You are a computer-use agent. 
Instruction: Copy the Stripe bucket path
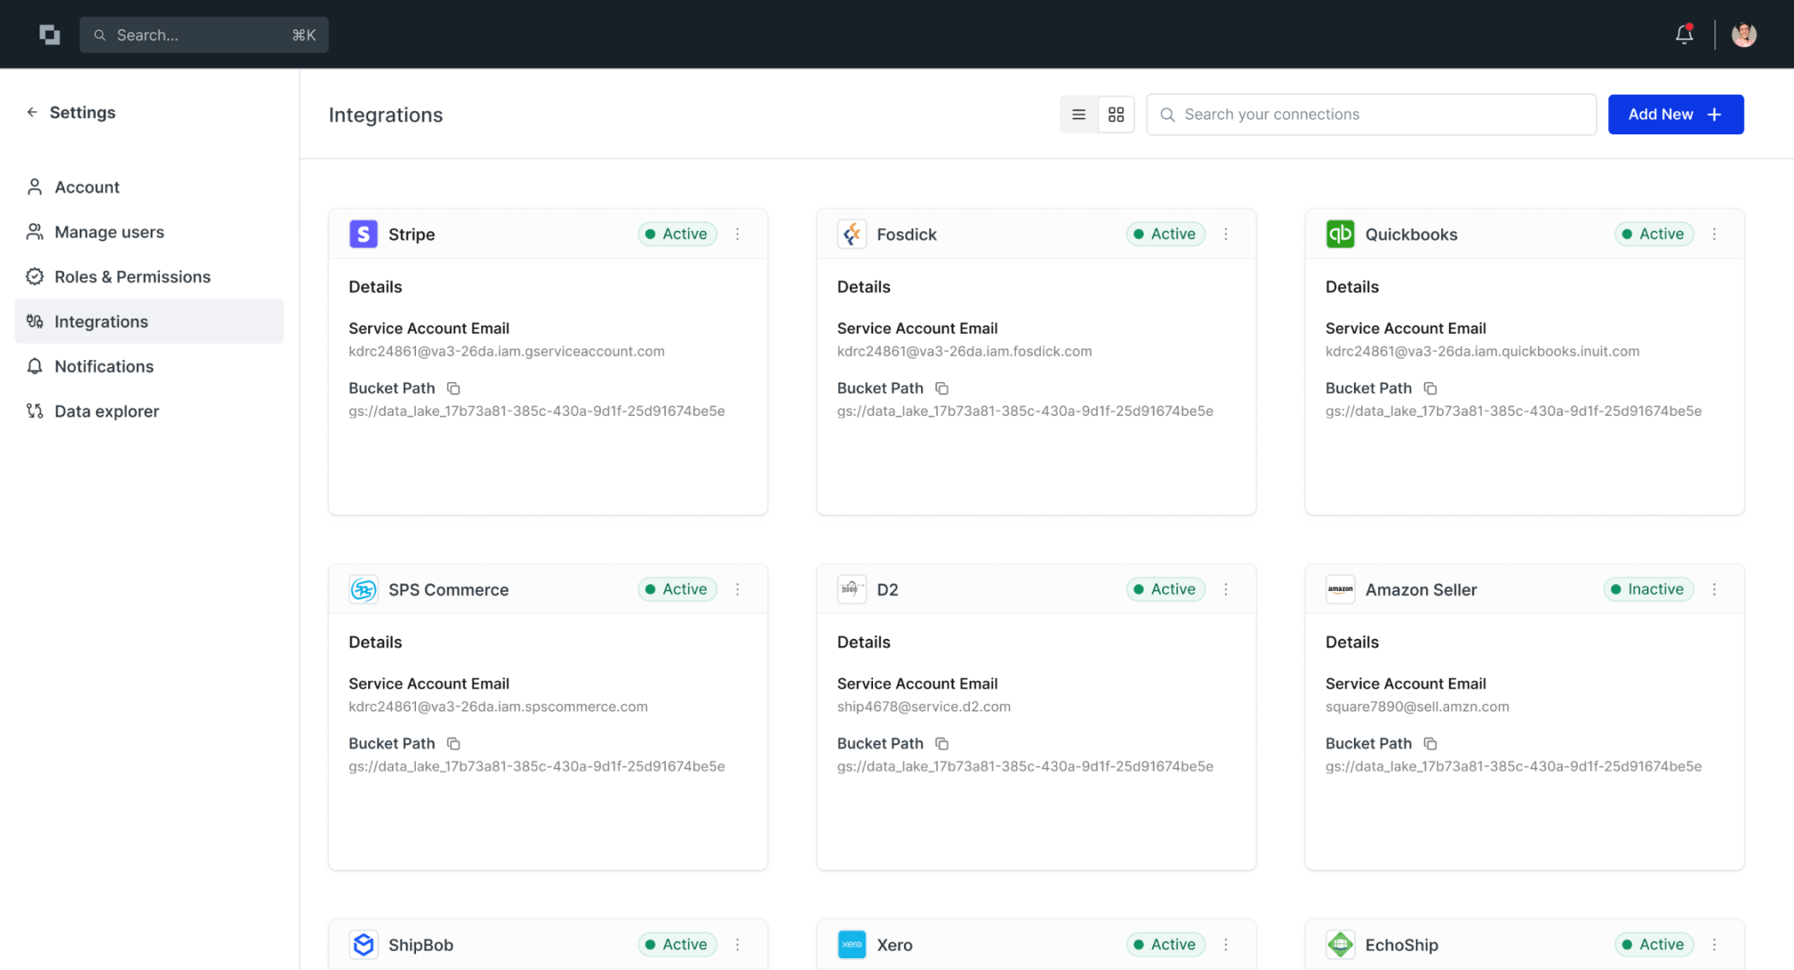(454, 388)
